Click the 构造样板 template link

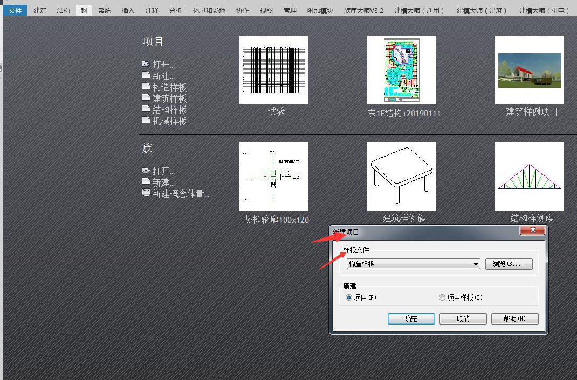(x=169, y=87)
